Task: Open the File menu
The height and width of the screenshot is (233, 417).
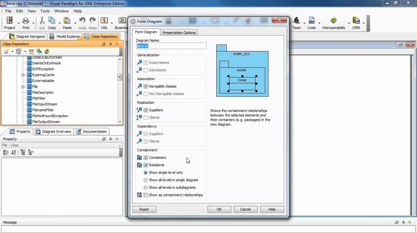Action: coord(8,11)
